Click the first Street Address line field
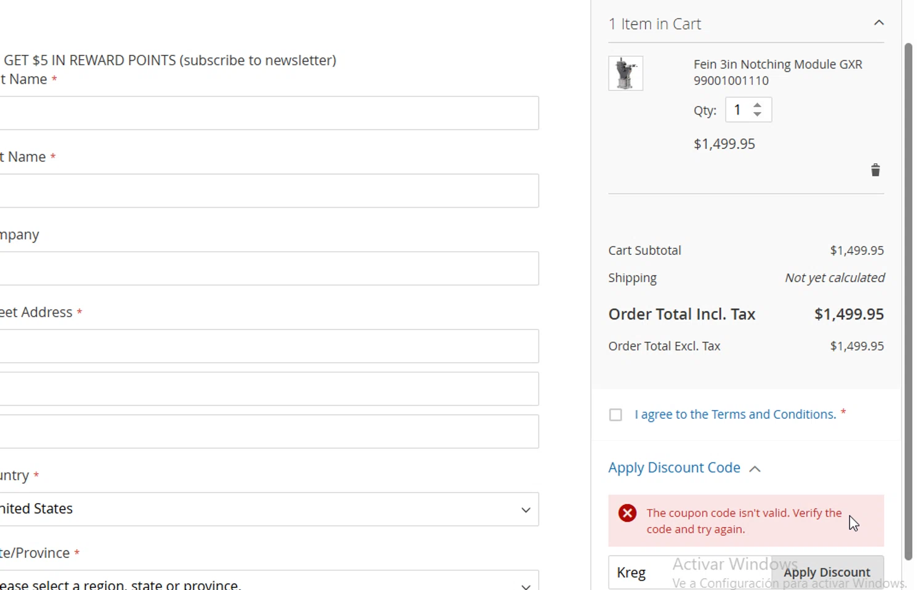 (x=269, y=346)
